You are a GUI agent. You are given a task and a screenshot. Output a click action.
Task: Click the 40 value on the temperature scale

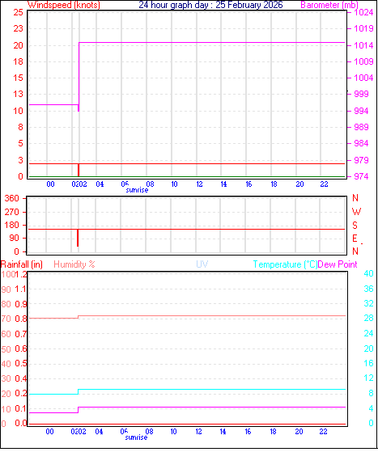pyautogui.click(x=369, y=273)
